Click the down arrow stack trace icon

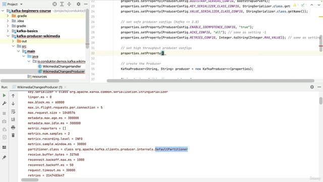pos(13,104)
